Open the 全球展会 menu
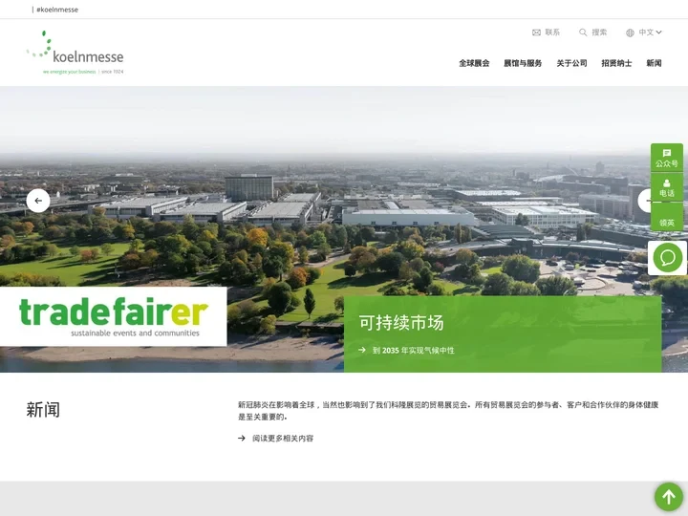This screenshot has width=688, height=516. pyautogui.click(x=474, y=63)
